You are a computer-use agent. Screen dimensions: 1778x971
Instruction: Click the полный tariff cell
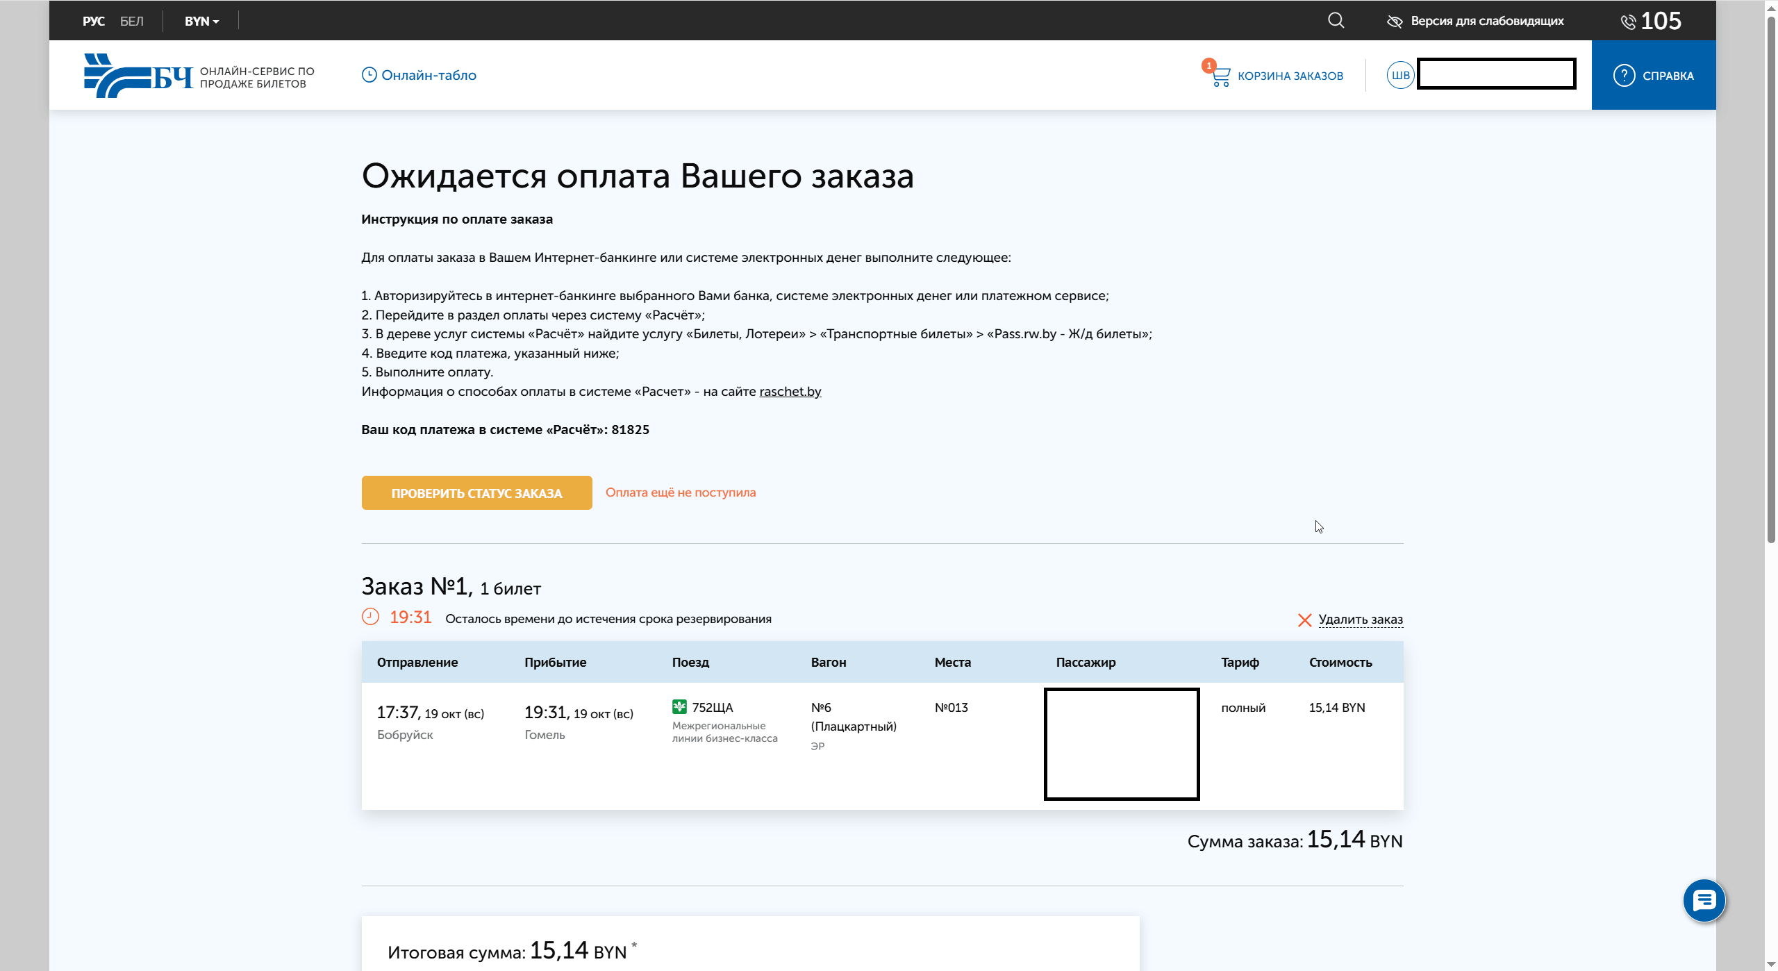[x=1243, y=708]
